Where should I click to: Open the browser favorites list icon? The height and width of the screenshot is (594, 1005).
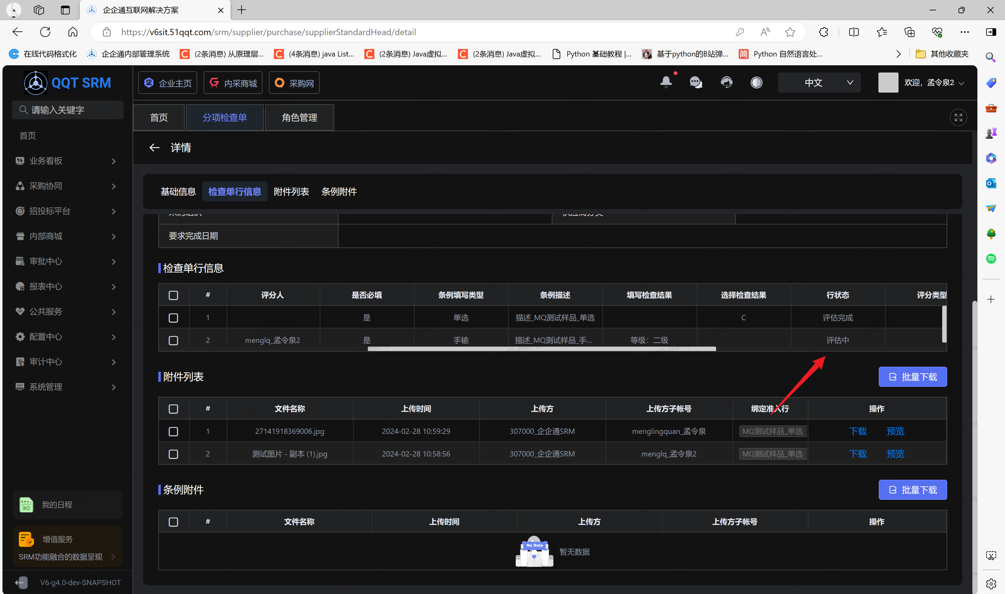coord(882,32)
